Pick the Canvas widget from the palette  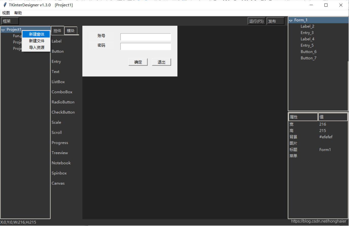(58, 183)
